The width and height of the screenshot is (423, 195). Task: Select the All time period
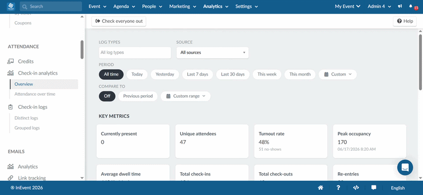[x=111, y=74]
